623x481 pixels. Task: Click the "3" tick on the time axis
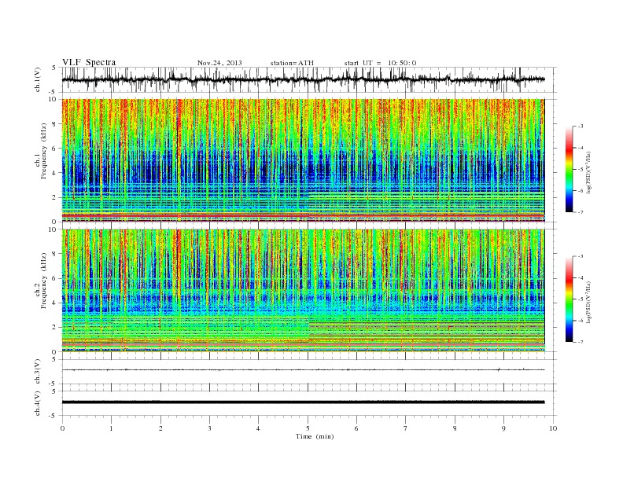(x=209, y=428)
